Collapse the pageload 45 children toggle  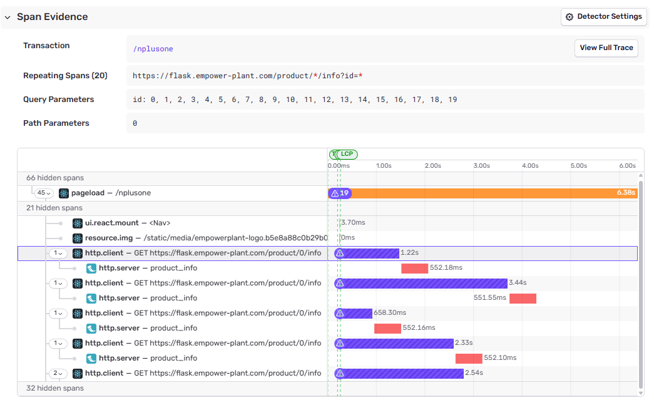(x=44, y=193)
